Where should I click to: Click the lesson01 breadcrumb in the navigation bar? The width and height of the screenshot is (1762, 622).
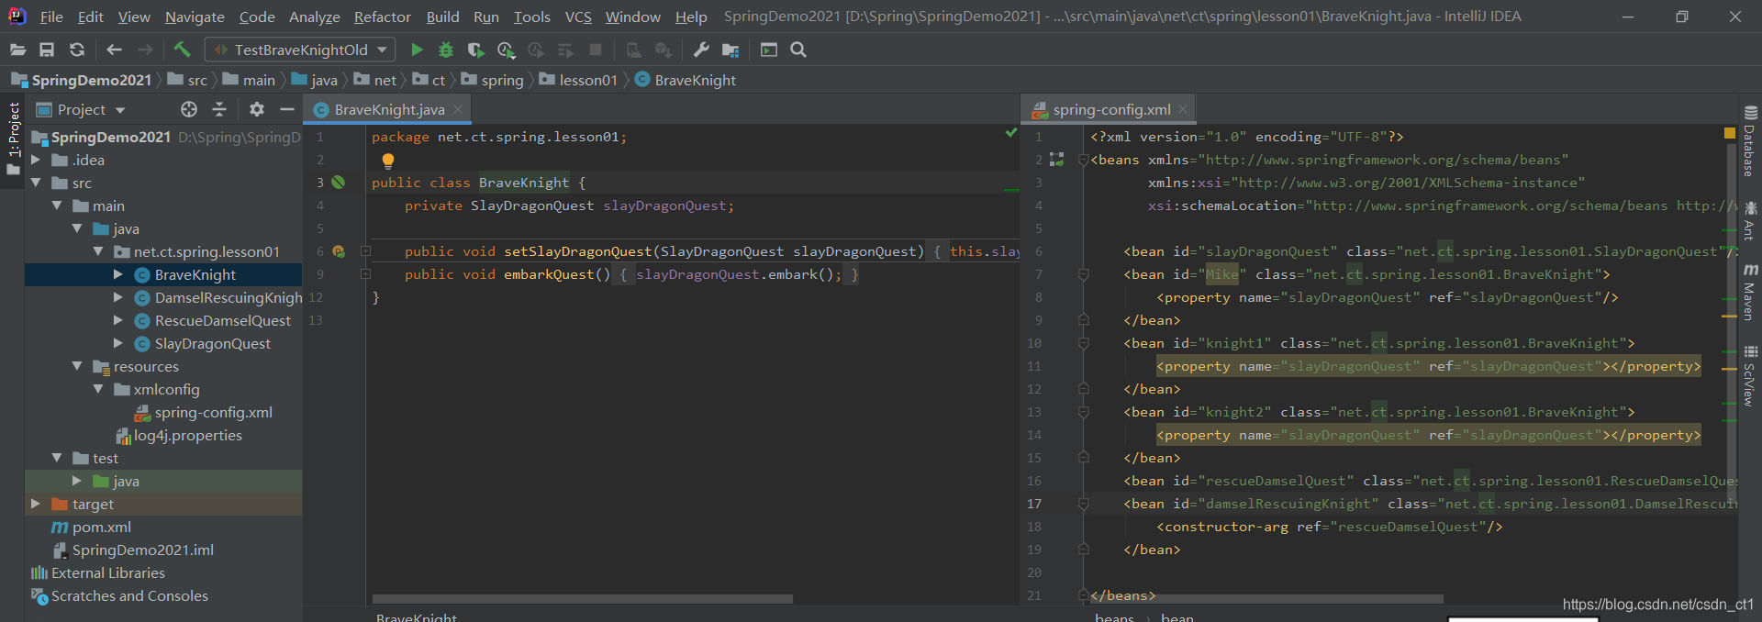pyautogui.click(x=587, y=80)
